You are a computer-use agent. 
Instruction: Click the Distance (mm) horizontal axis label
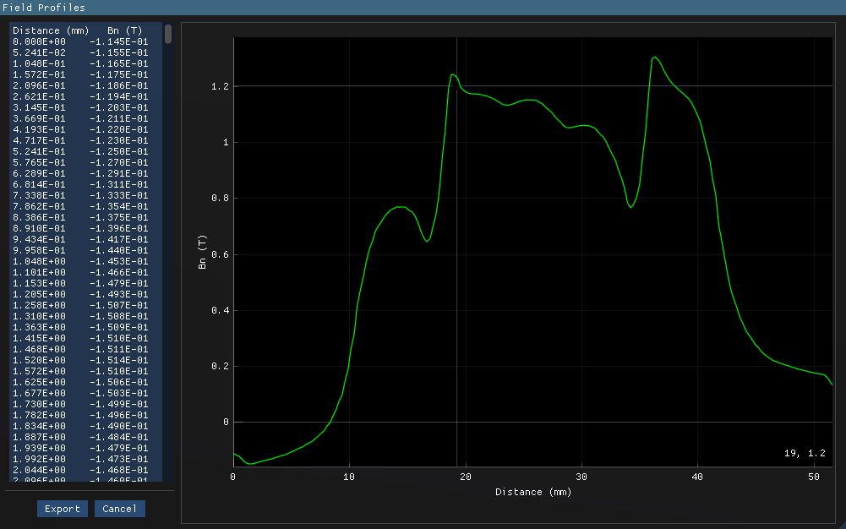click(x=533, y=492)
